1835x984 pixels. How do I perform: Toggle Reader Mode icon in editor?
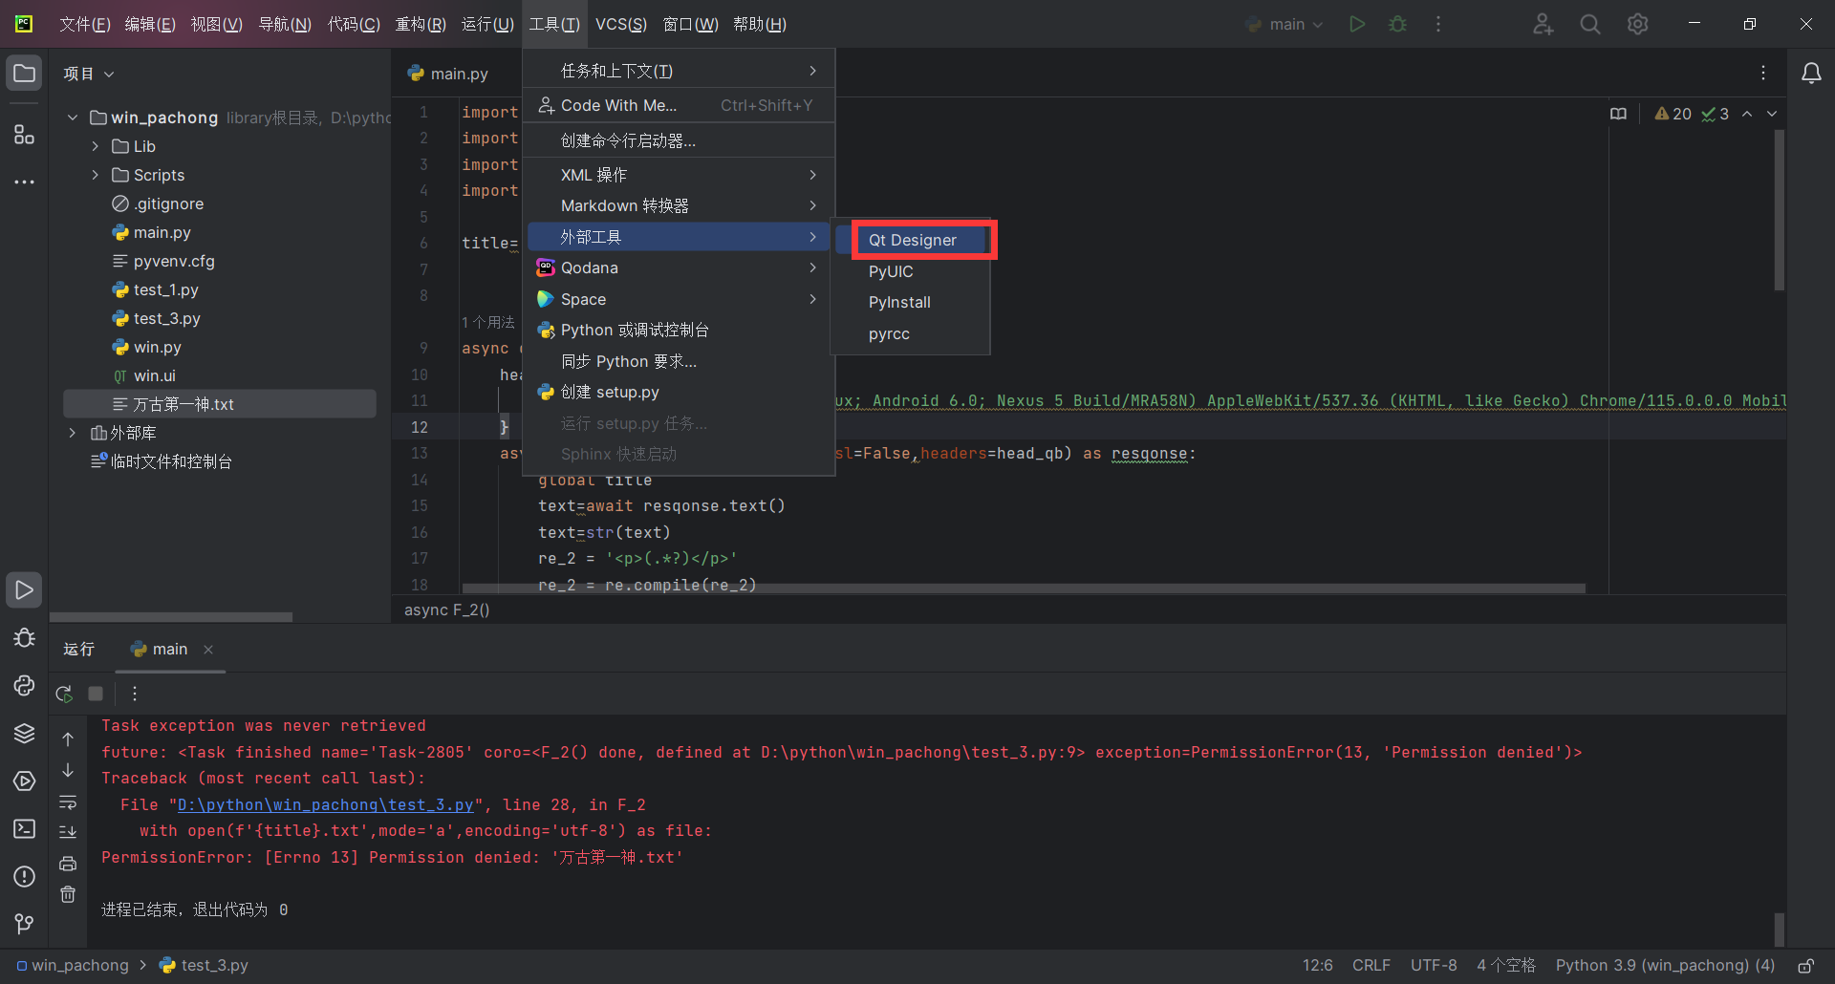1618,114
